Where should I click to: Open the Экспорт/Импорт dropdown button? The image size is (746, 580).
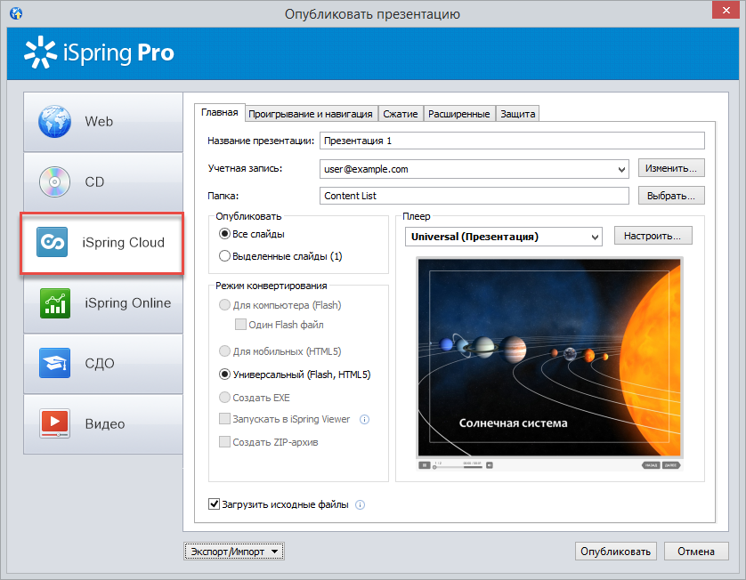coord(234,552)
